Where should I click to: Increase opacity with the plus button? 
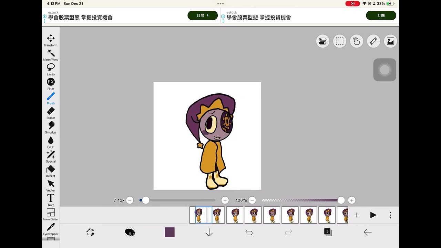[x=351, y=200]
